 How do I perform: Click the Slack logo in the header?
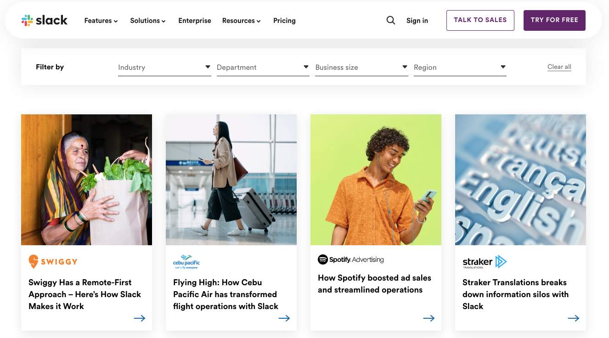coord(45,20)
